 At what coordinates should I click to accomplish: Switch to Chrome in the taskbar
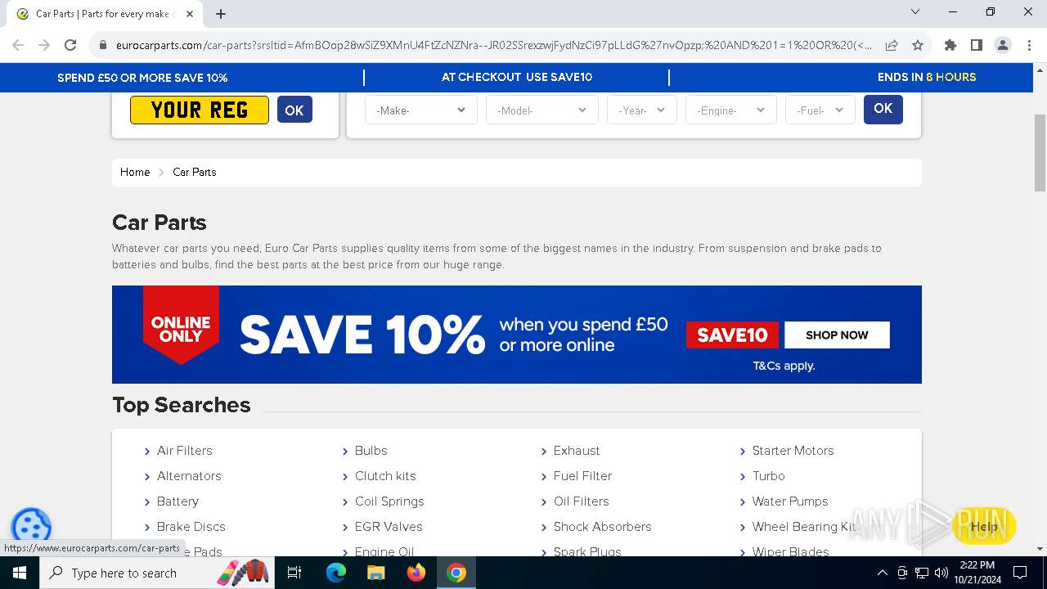(456, 573)
